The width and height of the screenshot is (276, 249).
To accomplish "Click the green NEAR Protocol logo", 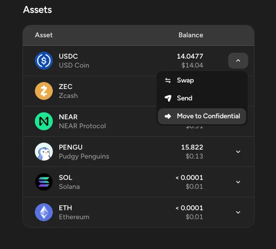I will [44, 121].
